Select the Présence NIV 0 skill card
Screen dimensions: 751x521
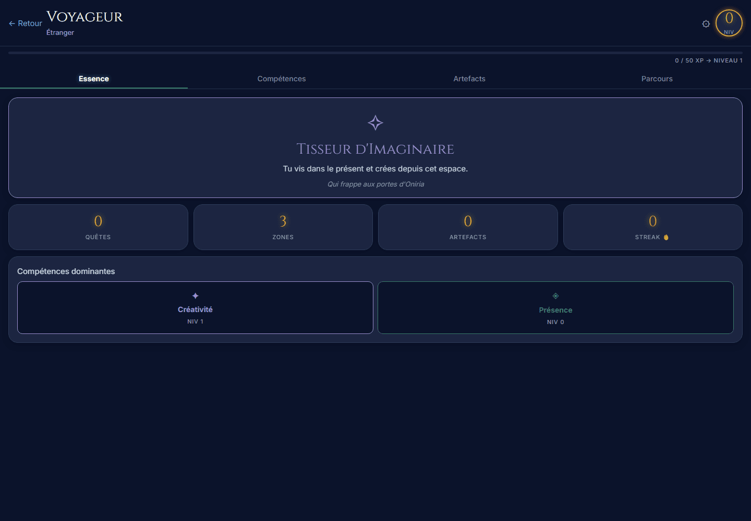point(555,307)
